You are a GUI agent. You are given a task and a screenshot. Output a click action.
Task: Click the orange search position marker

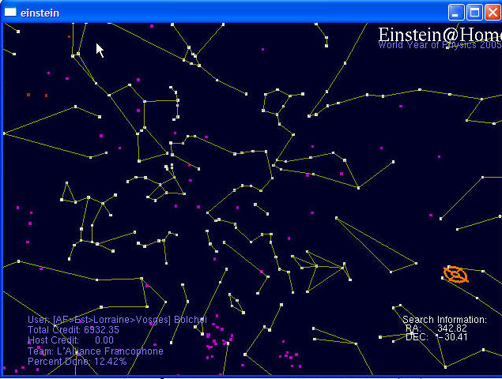coord(455,275)
